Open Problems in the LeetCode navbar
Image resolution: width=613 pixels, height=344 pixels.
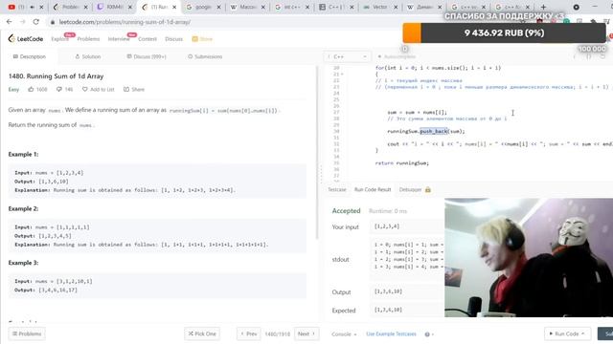pyautogui.click(x=88, y=39)
